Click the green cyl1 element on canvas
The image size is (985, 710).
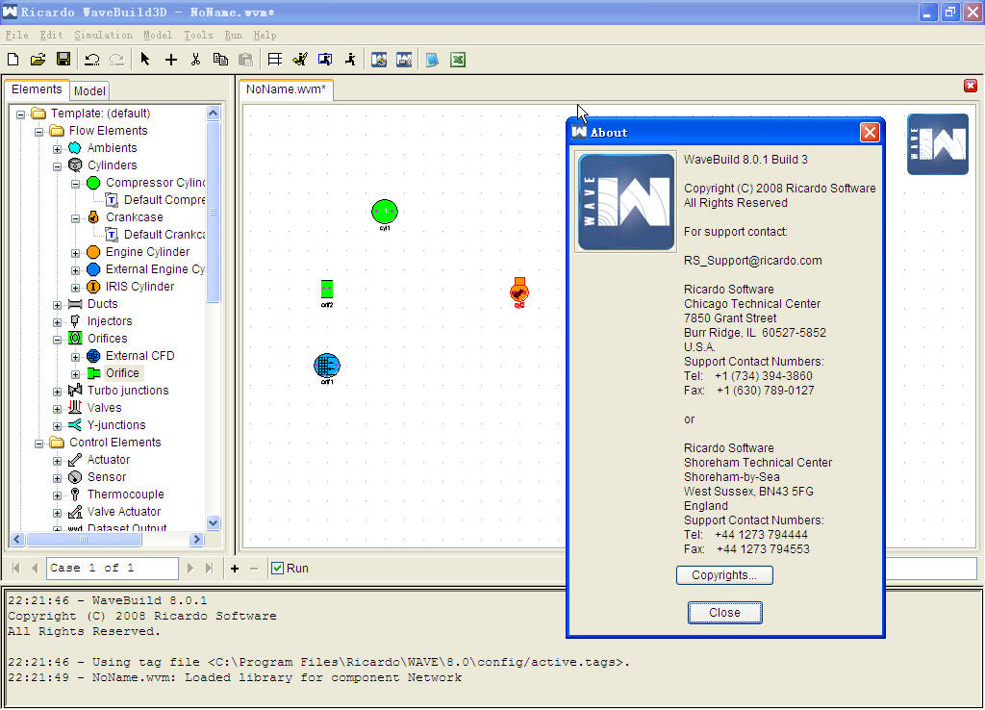click(x=385, y=212)
